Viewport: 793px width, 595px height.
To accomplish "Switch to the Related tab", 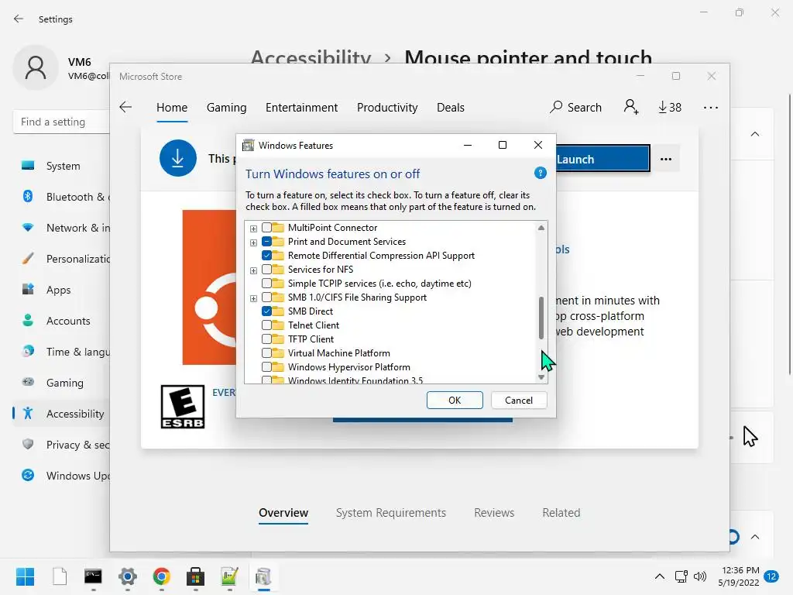I will click(561, 513).
